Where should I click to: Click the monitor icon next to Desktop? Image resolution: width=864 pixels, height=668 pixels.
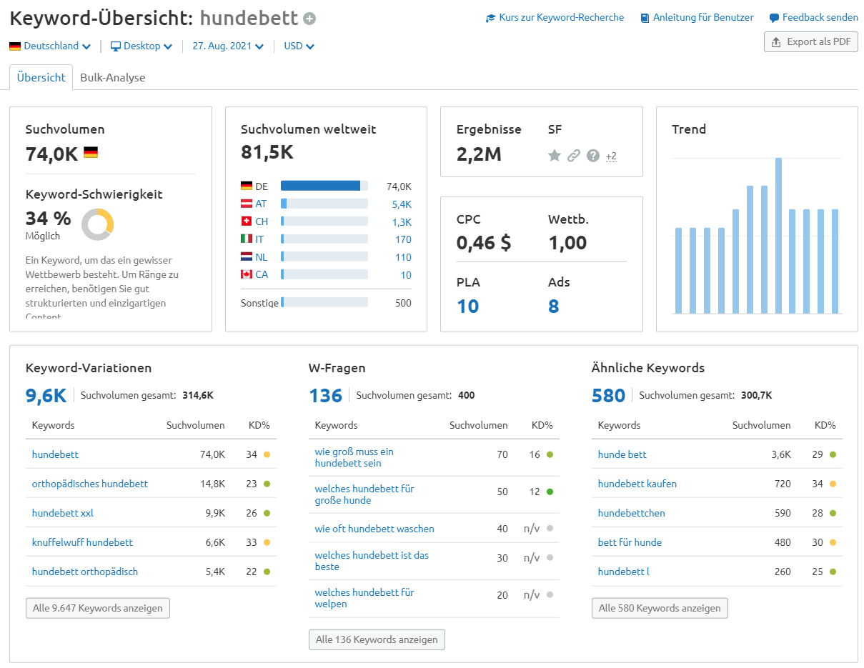115,45
